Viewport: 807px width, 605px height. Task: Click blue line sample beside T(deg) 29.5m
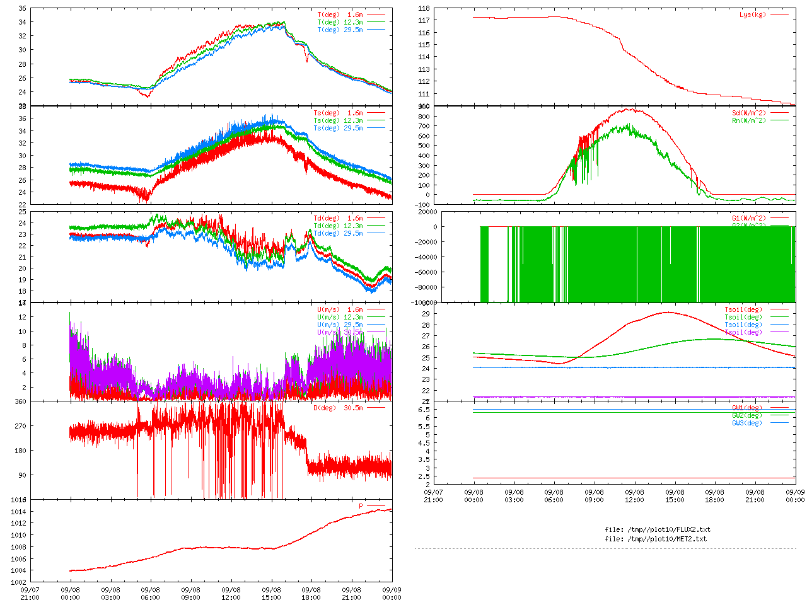(376, 30)
